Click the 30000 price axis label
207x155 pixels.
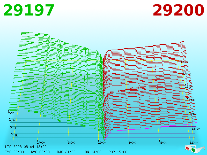pos(132,143)
